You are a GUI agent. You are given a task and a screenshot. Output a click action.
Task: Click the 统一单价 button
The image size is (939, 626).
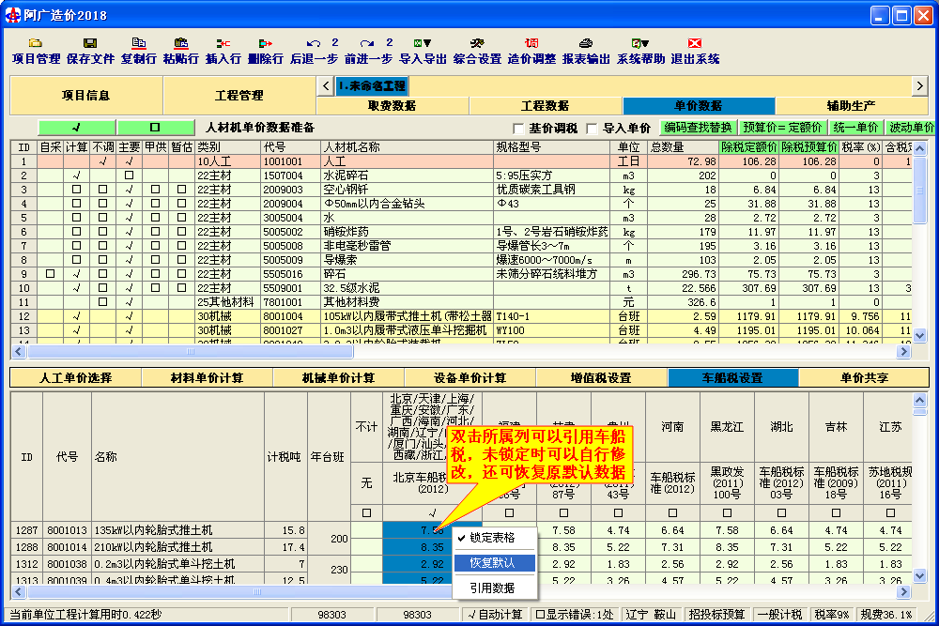coord(855,128)
